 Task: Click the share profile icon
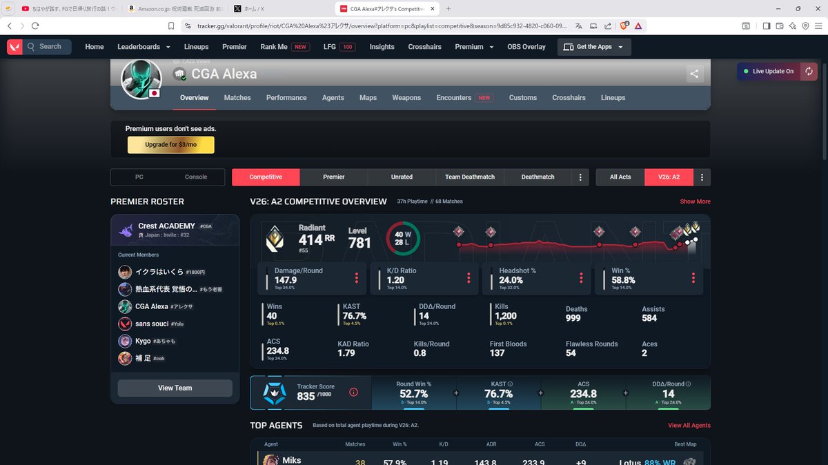coord(694,75)
